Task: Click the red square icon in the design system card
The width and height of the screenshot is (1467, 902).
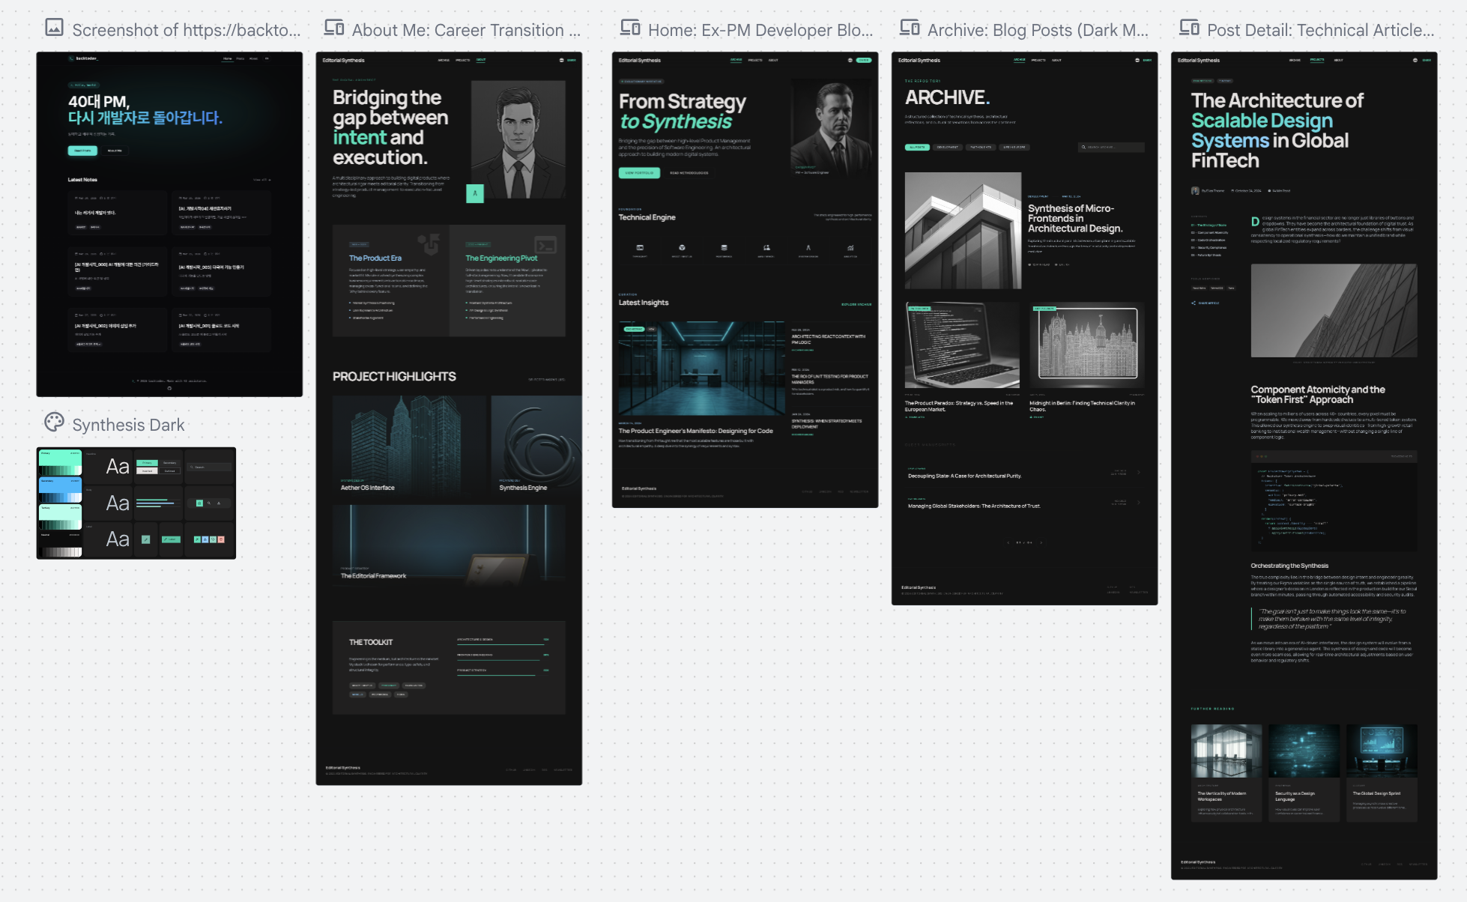Action: coord(220,539)
